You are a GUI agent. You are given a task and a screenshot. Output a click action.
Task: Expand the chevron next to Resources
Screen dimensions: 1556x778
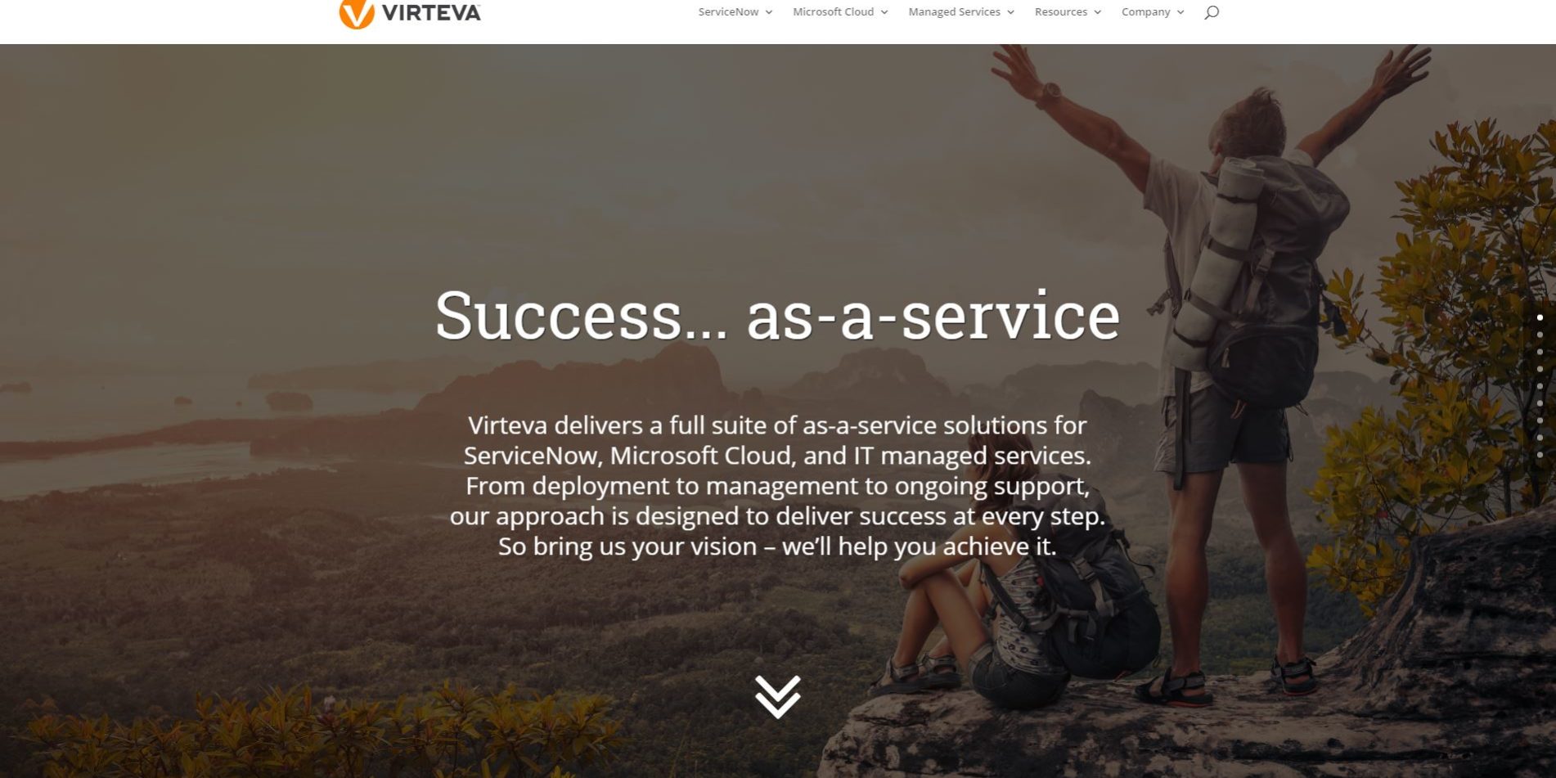coord(1098,12)
